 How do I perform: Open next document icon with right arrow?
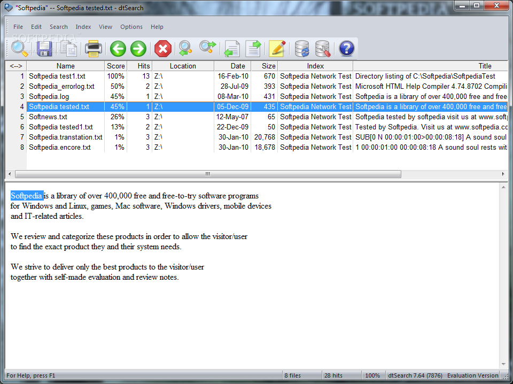[x=253, y=49]
